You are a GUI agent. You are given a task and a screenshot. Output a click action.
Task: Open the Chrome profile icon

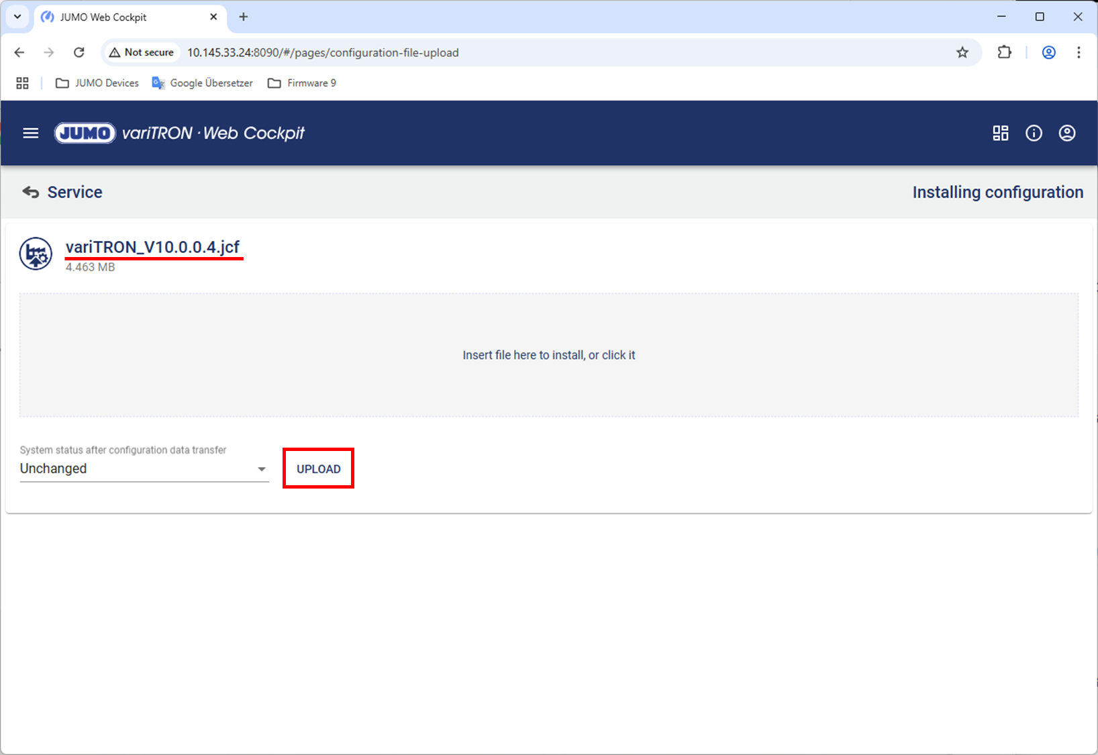pos(1049,52)
